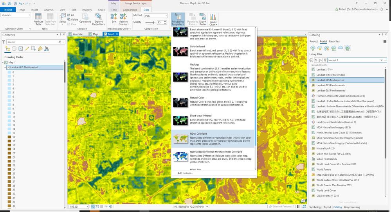Click the Catalog sort results icon
Screen dimensions: 391x212
point(321,60)
